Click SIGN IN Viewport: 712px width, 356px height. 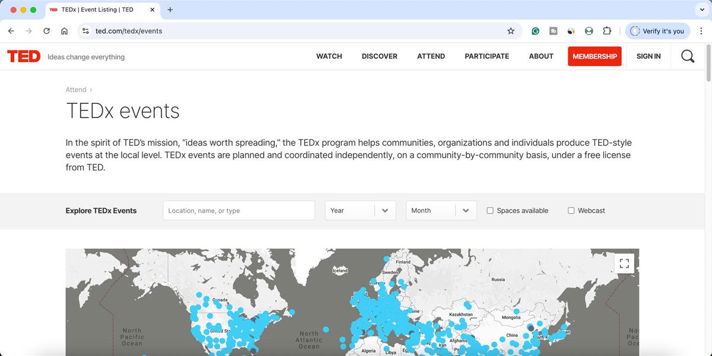pos(649,56)
